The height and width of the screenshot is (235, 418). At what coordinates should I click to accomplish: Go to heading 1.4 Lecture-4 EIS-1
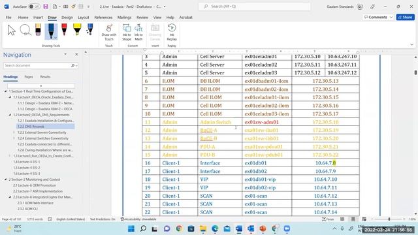(26, 162)
